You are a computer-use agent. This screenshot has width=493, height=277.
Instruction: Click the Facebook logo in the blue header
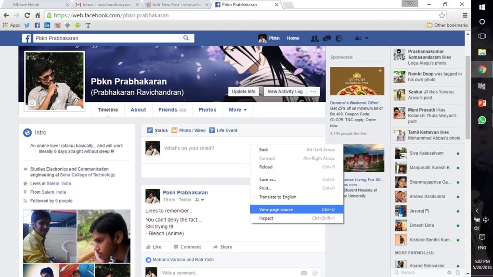pyautogui.click(x=26, y=38)
